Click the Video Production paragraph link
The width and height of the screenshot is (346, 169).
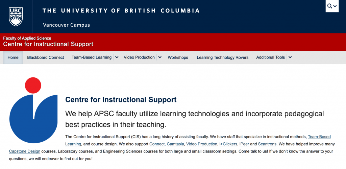[202, 144]
